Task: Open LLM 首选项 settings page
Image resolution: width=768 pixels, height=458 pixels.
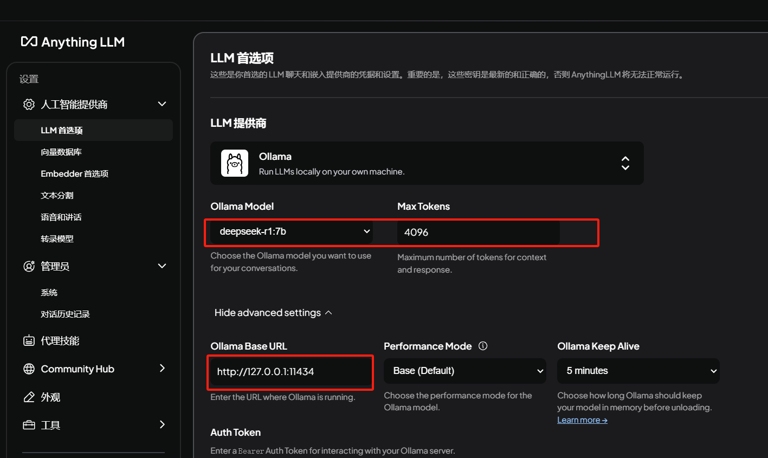Action: tap(93, 130)
